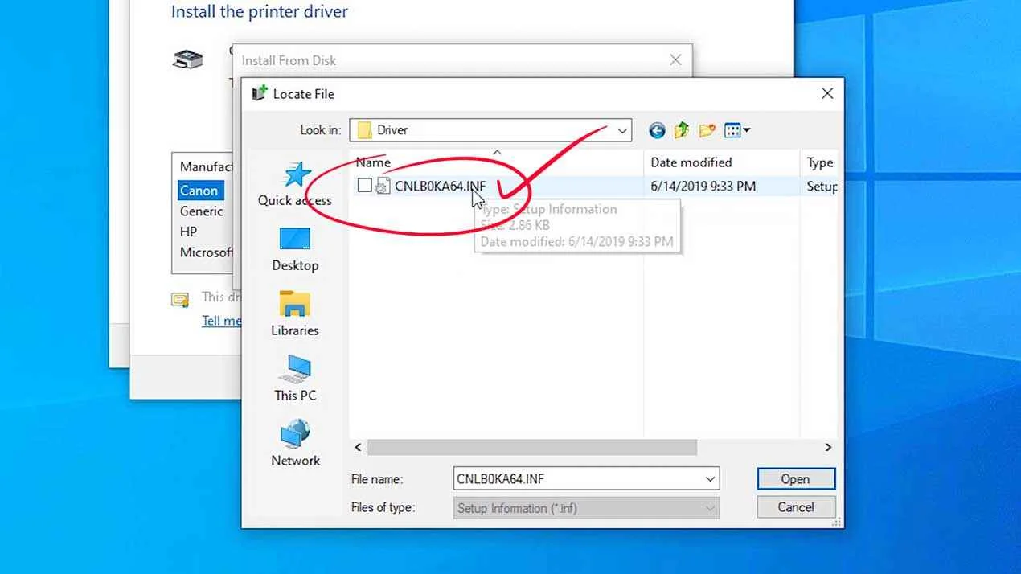Open Libraries in the places bar

coord(295,314)
